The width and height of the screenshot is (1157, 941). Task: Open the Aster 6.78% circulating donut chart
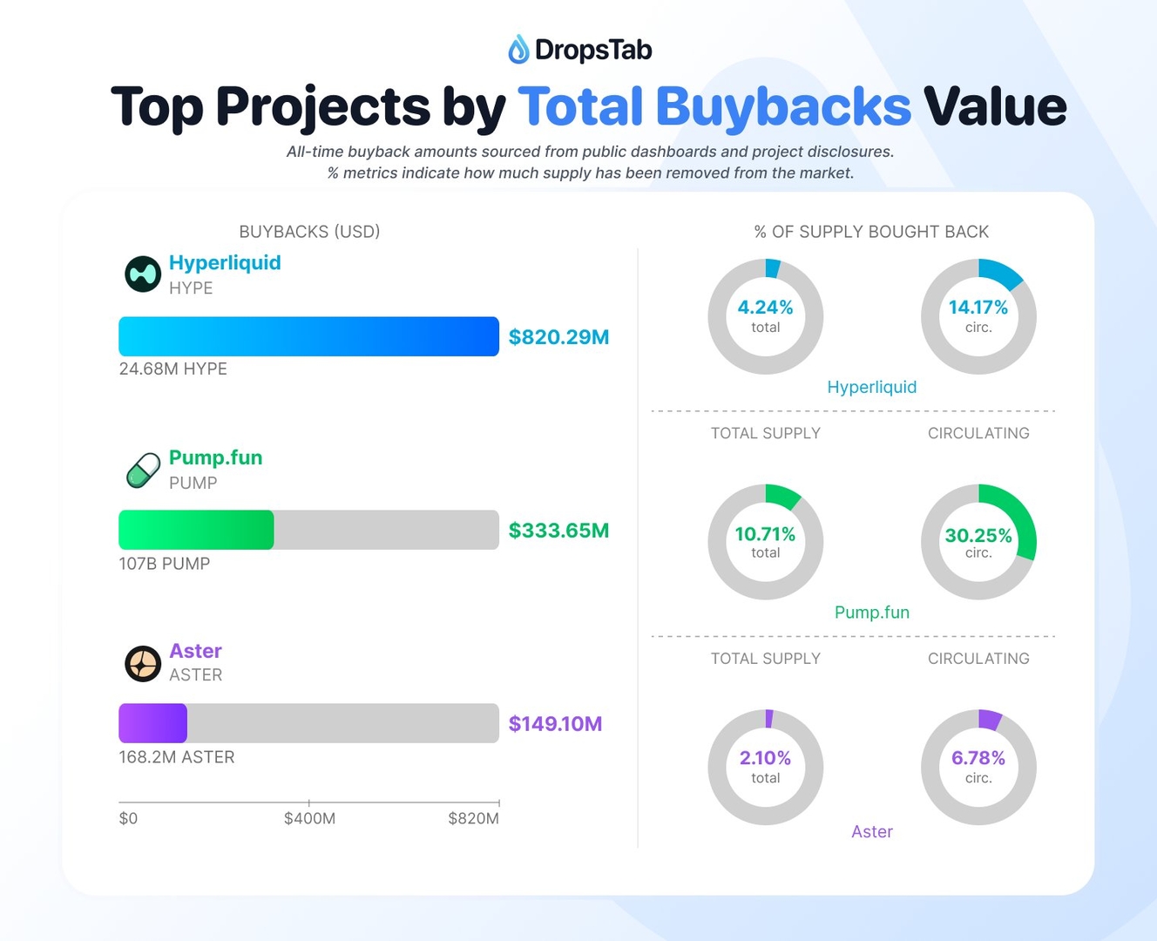[x=978, y=767]
